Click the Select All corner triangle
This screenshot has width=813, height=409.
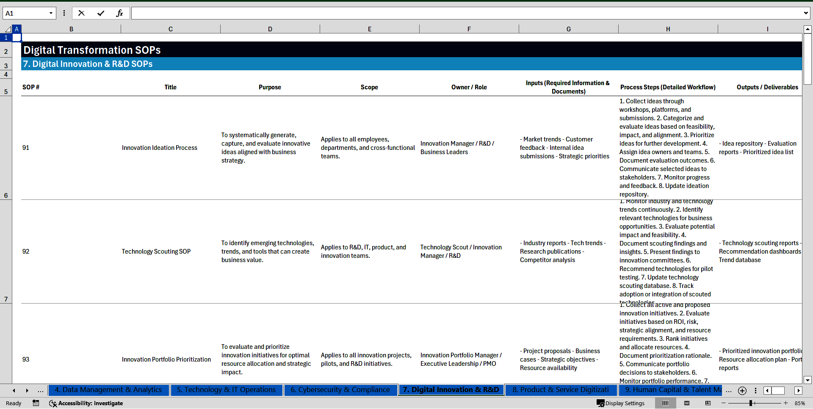(x=8, y=29)
